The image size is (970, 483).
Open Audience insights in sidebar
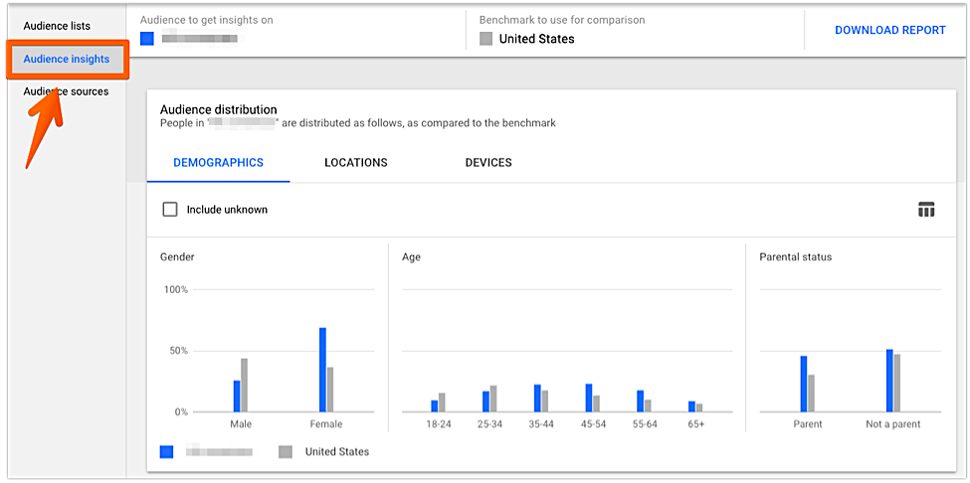click(x=67, y=60)
